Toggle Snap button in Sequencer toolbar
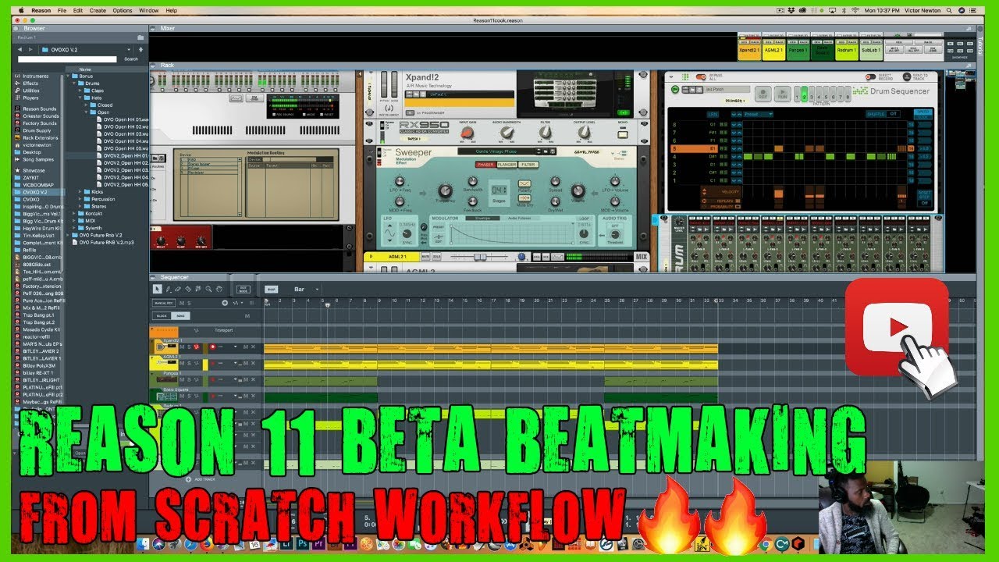 tap(272, 289)
